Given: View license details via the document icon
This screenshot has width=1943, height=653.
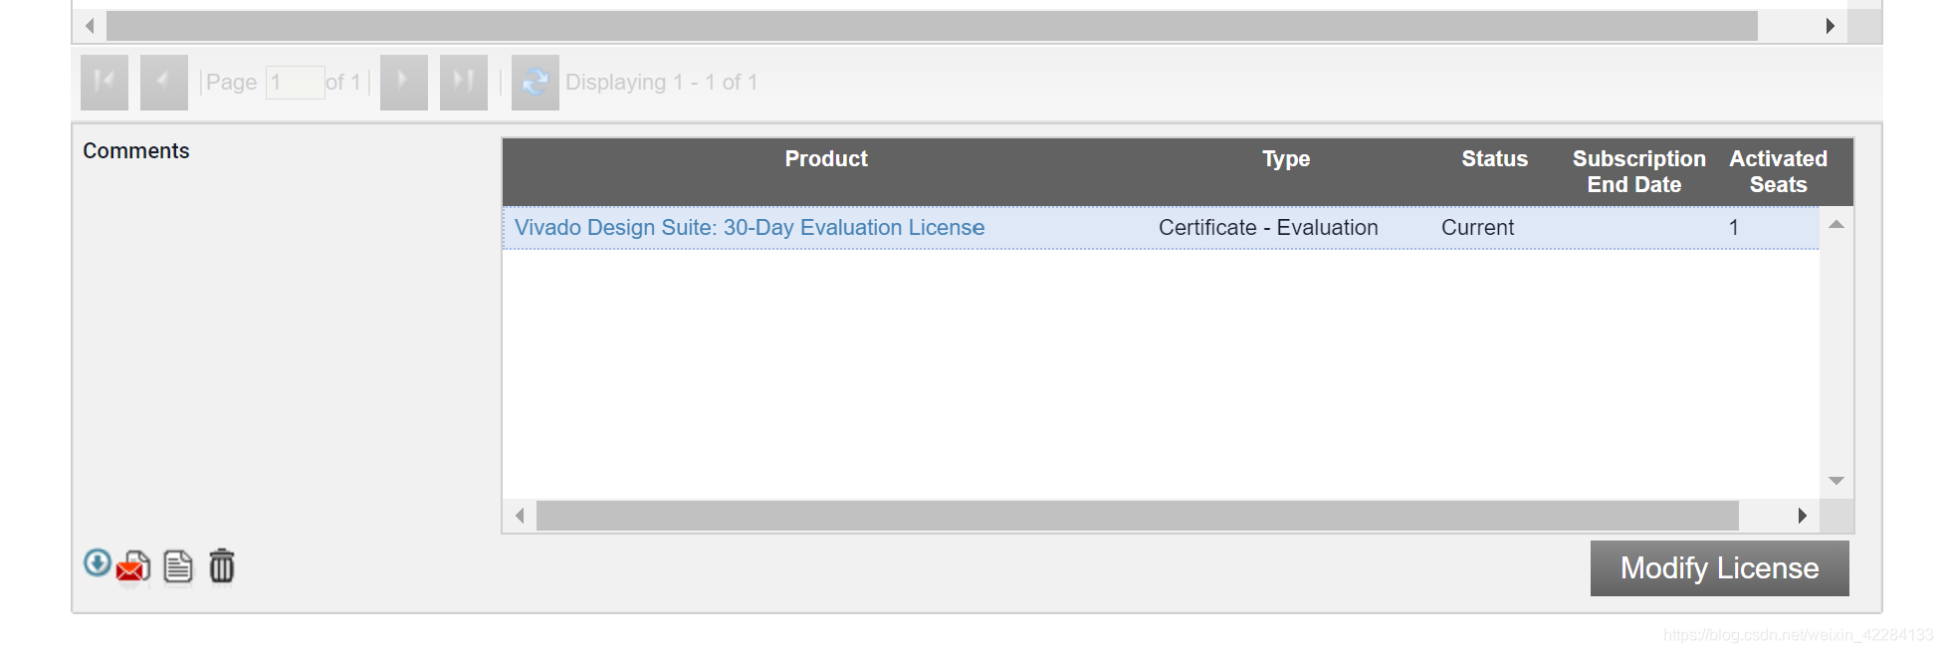Looking at the screenshot, I should point(178,566).
